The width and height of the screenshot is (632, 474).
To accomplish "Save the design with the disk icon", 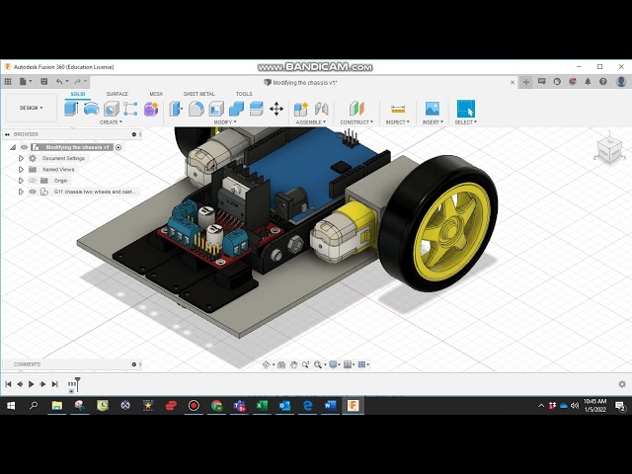I will pos(43,82).
